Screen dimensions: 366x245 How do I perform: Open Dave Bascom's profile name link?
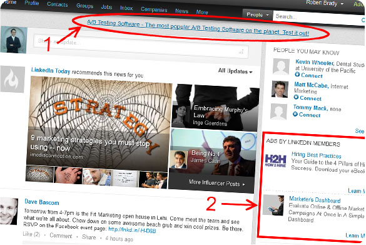point(42,202)
